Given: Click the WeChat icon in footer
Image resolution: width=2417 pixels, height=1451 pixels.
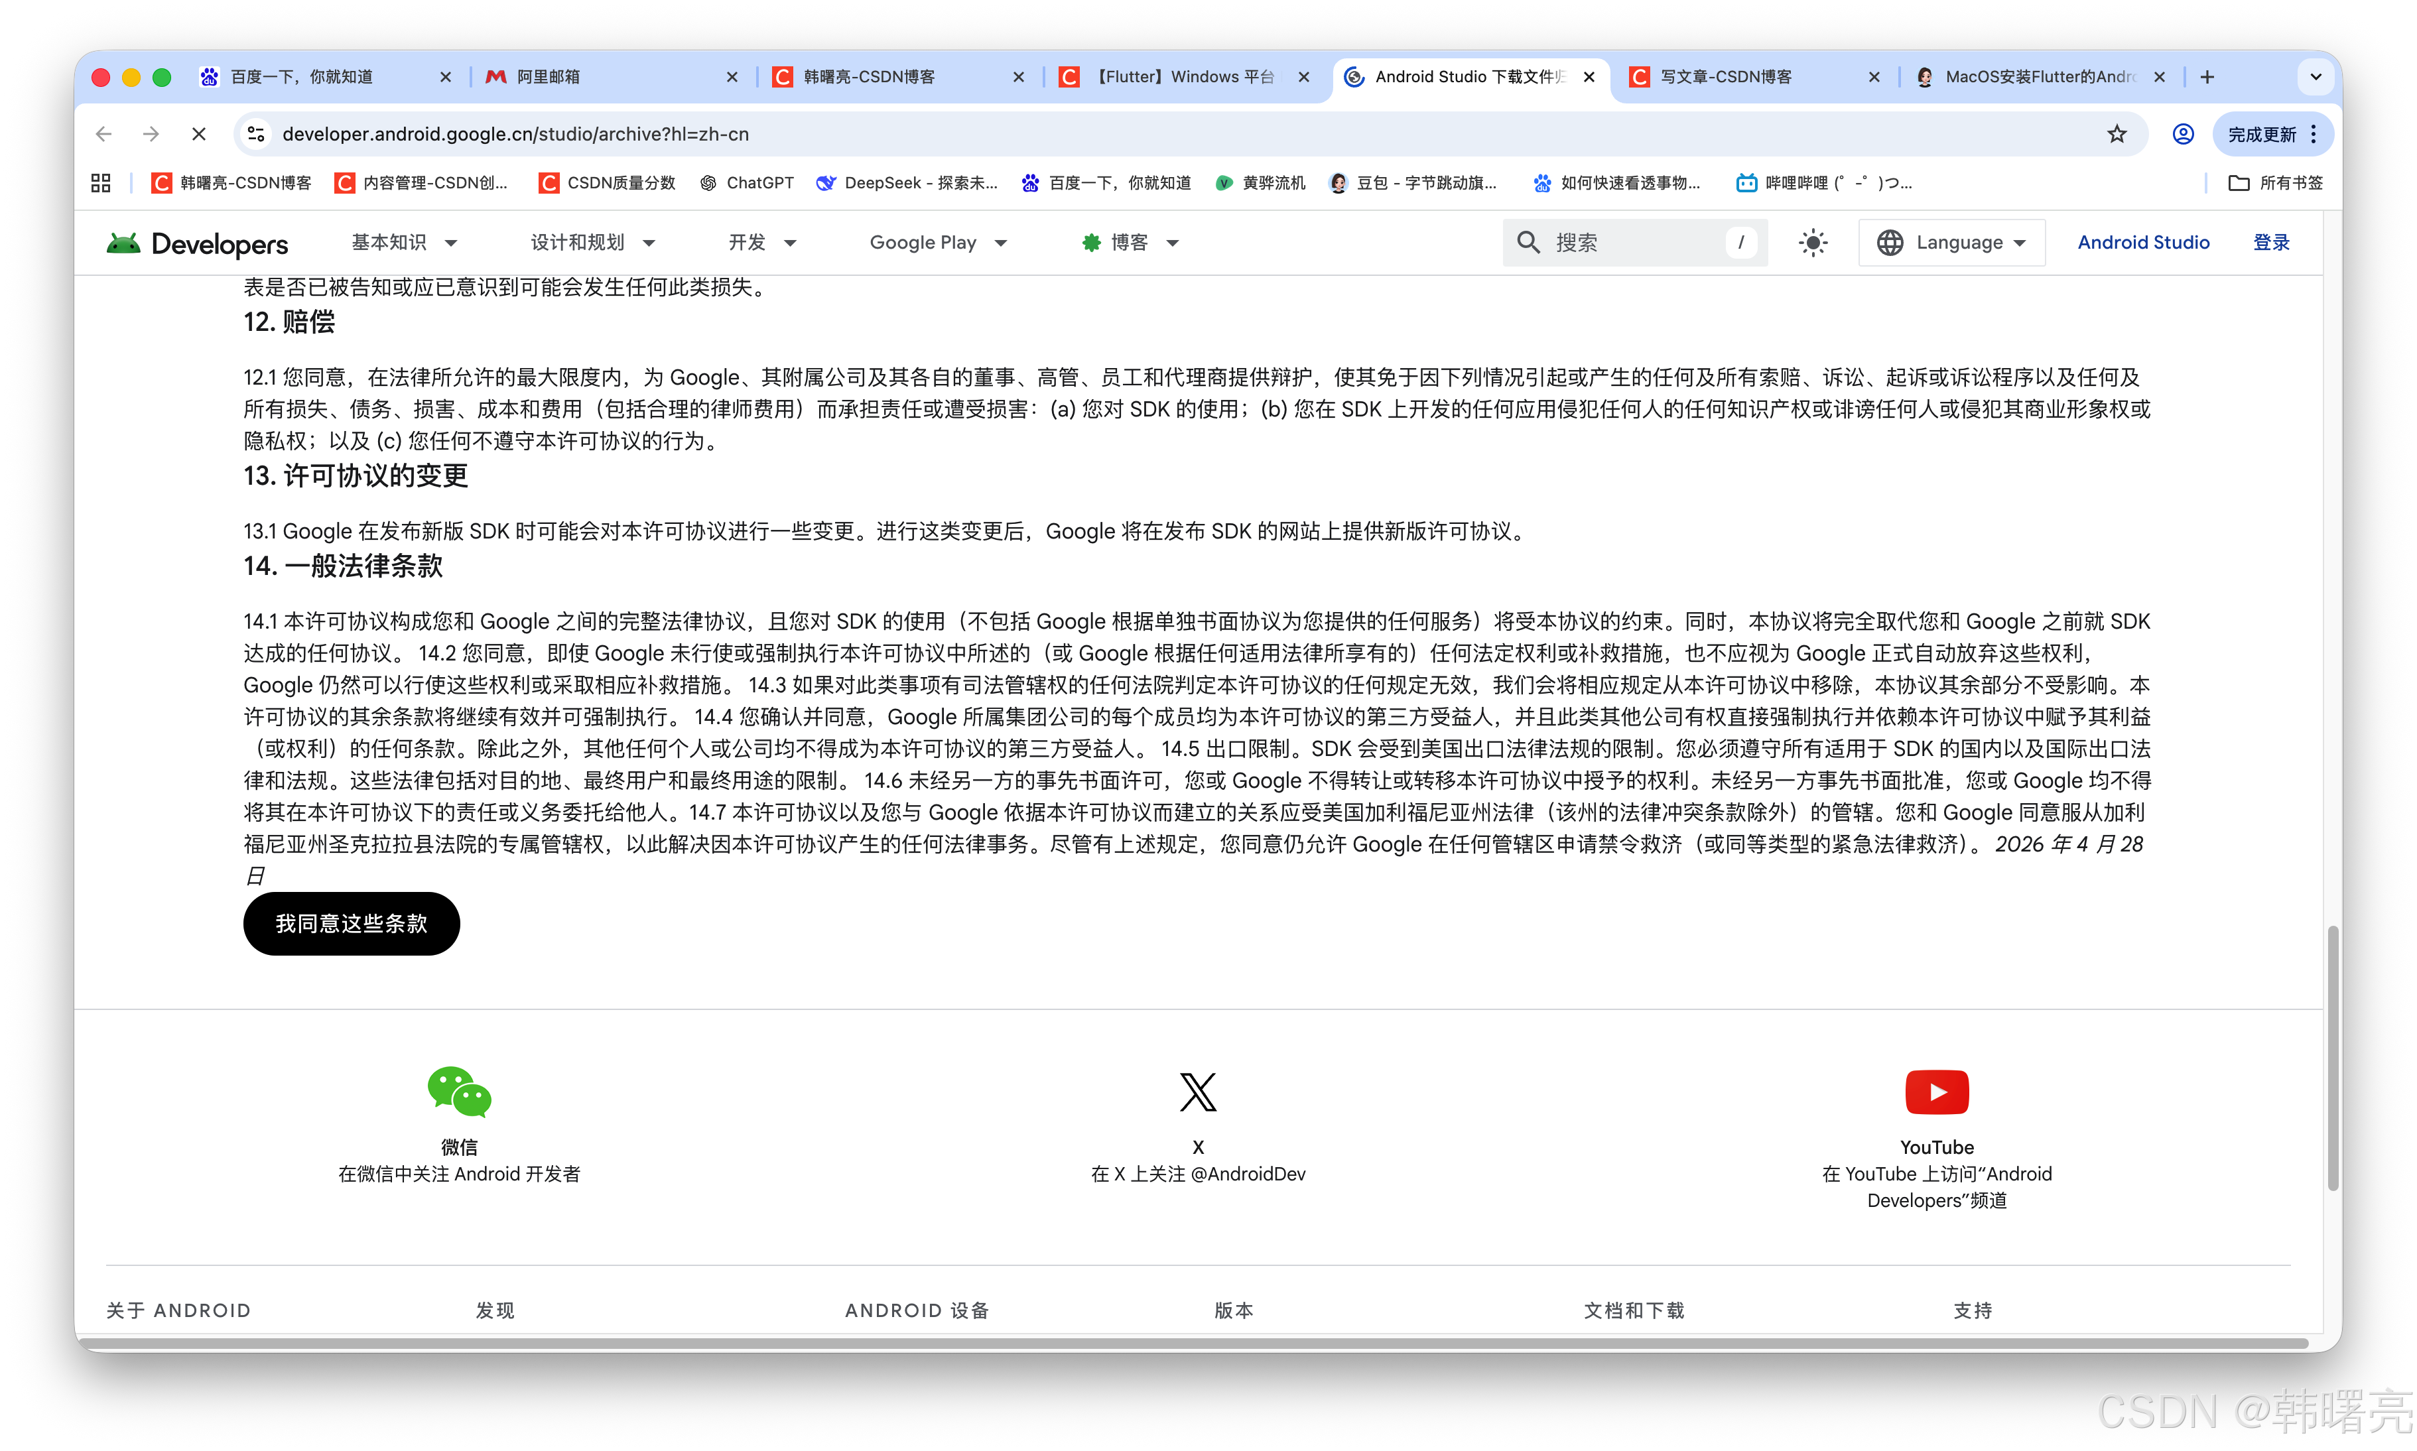Looking at the screenshot, I should click(458, 1092).
